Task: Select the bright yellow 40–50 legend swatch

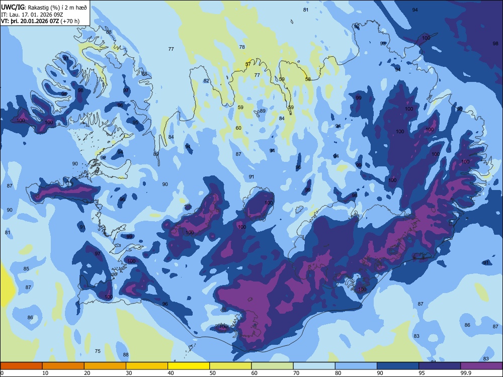Action: 189,366
